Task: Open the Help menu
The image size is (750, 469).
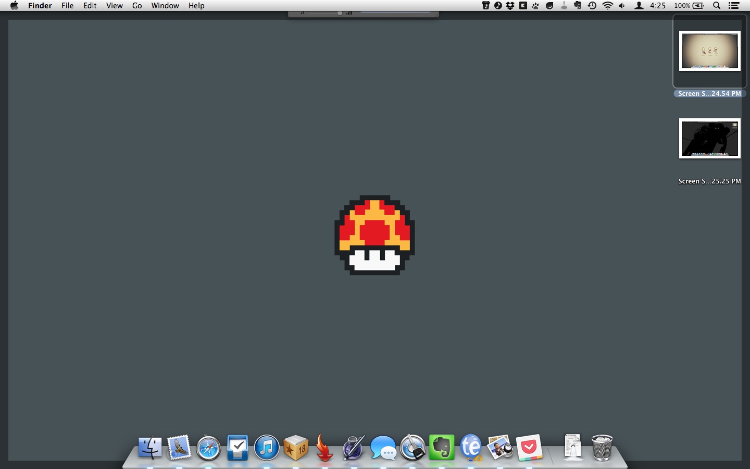Action: tap(196, 6)
